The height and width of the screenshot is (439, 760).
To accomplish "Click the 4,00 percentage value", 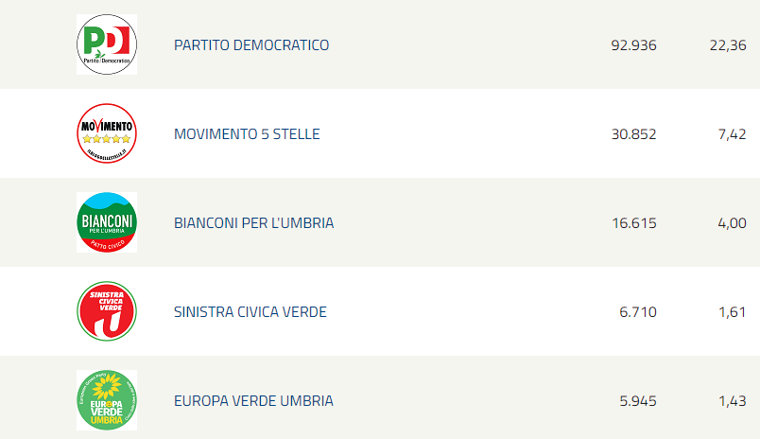I will (732, 223).
